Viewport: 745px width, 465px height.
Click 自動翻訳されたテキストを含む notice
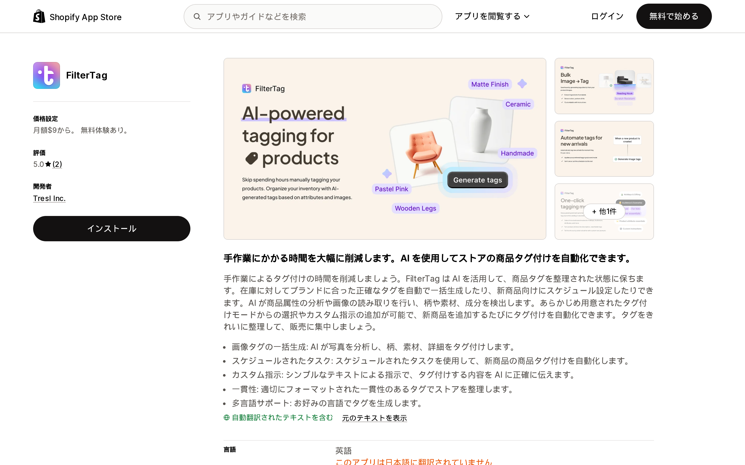282,418
